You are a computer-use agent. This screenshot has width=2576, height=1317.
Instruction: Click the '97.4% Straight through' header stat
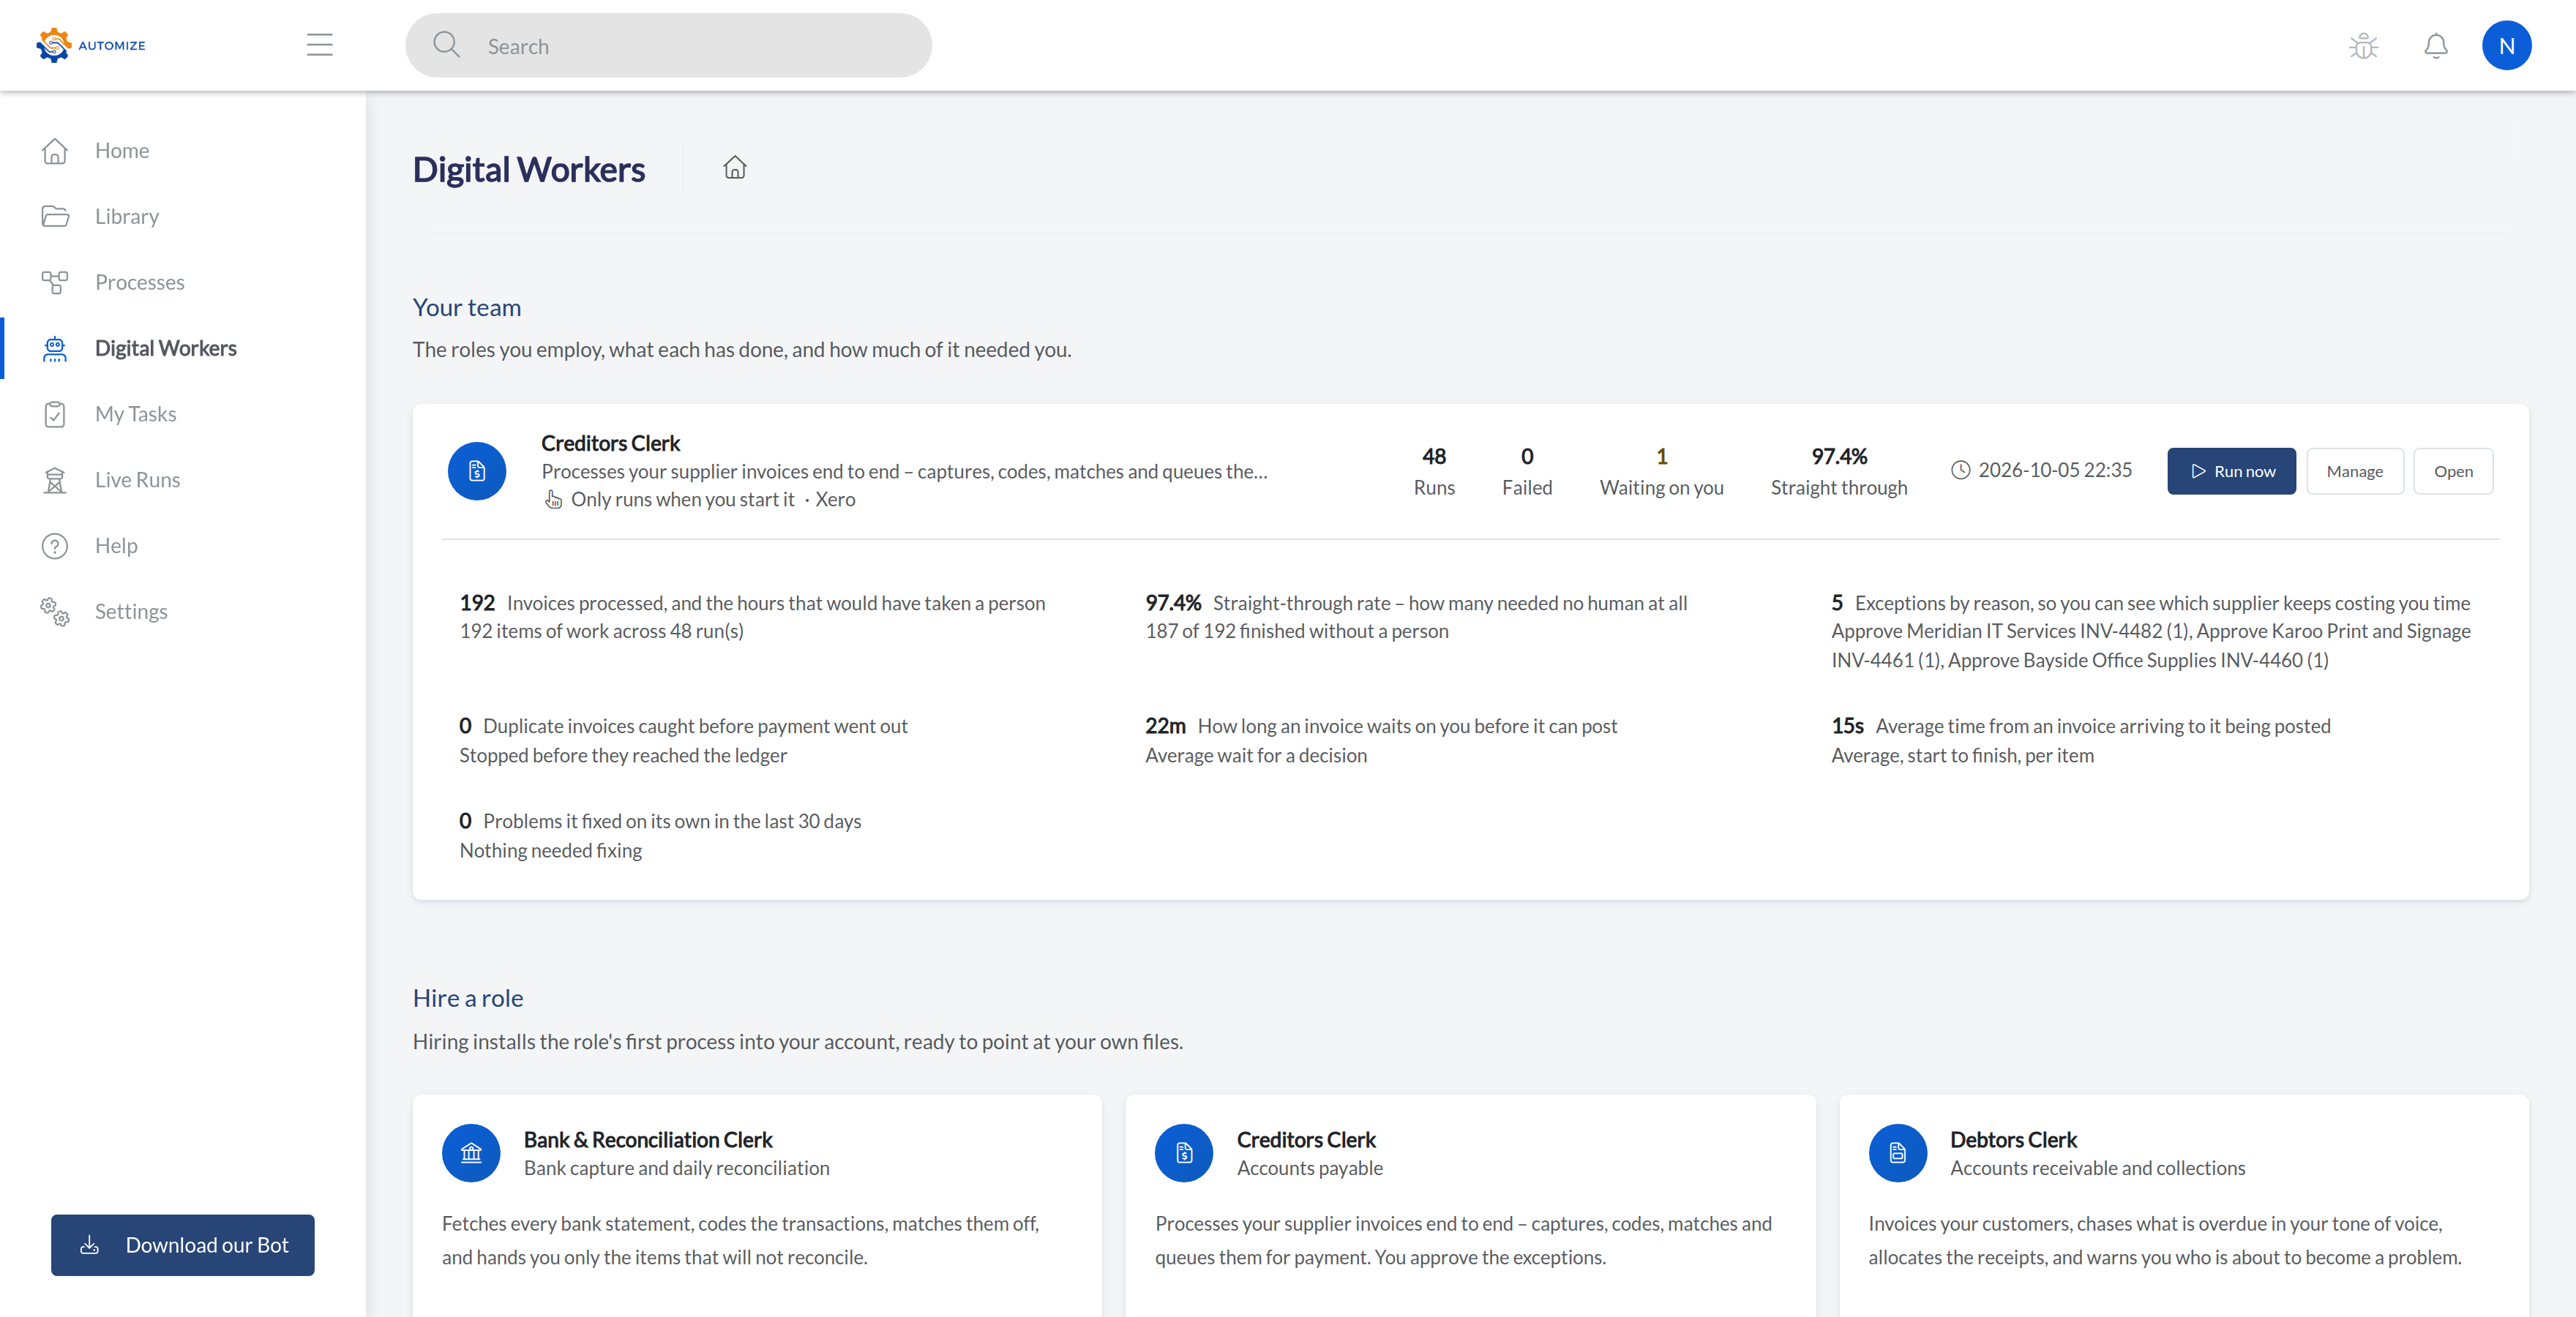click(1838, 471)
